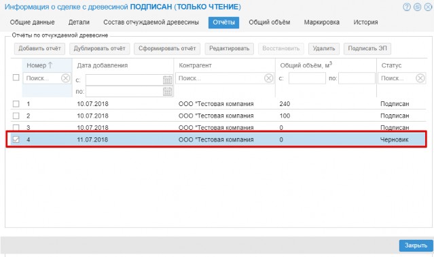Image resolution: width=434 pixels, height=257 pixels.
Task: Click the Закрыть button
Action: (x=416, y=245)
